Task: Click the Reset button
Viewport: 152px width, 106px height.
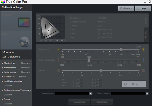Action: (134, 84)
